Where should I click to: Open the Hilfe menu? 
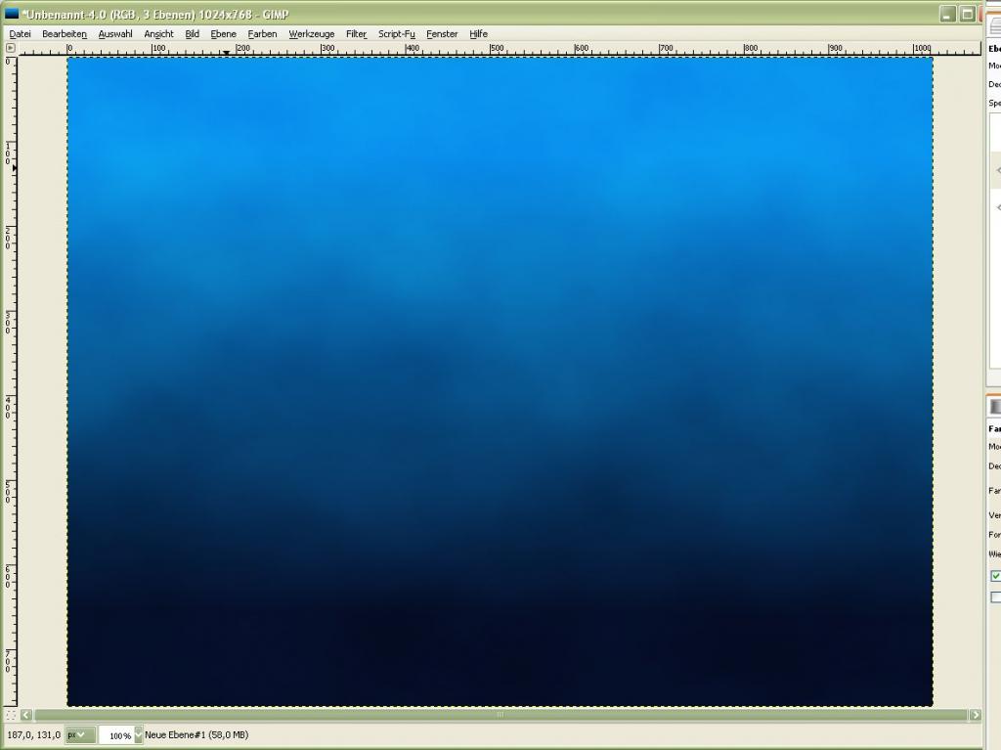(x=478, y=34)
